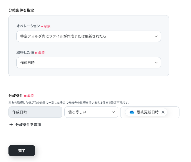Click the 分岐条件 section label

[x=16, y=96]
